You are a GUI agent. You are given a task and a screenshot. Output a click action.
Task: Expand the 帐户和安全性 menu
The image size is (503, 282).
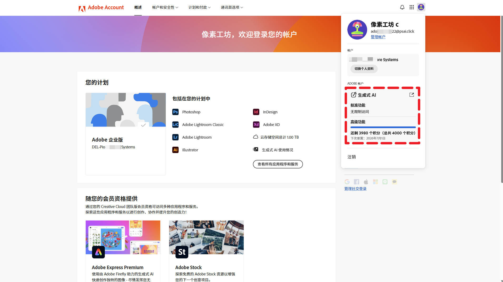pos(165,7)
